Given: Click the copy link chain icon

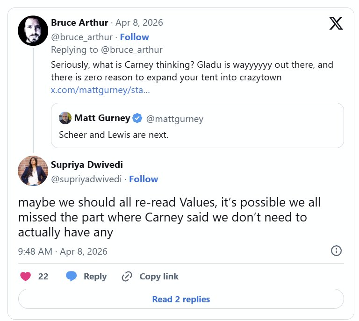Looking at the screenshot, I should coord(127,276).
